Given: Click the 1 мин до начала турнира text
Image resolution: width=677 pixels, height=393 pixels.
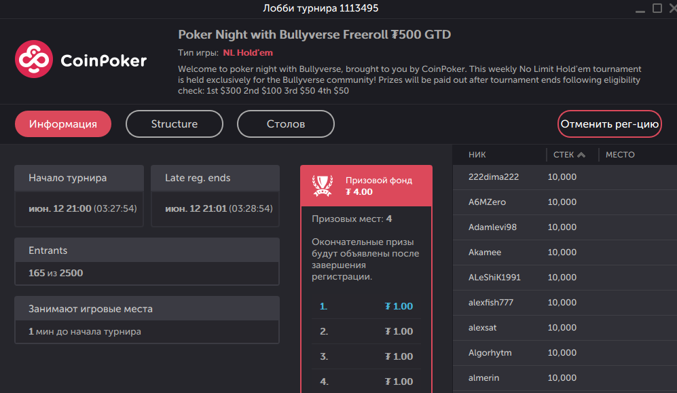Looking at the screenshot, I should 85,332.
